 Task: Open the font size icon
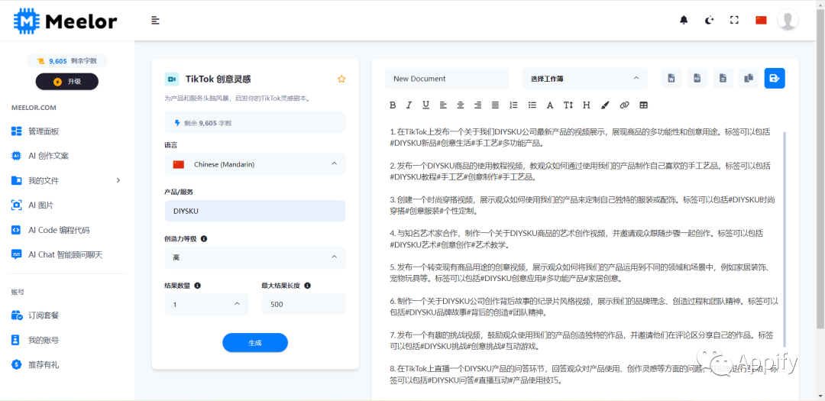pos(568,105)
